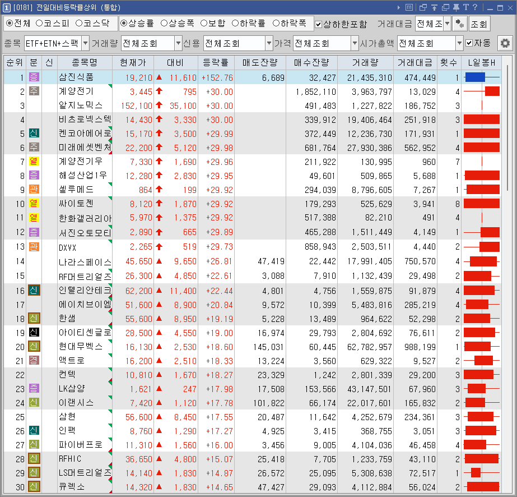Image resolution: width=517 pixels, height=497 pixels.
Task: Click the purple 증 badge in LK삼양 row
Action: (34, 389)
